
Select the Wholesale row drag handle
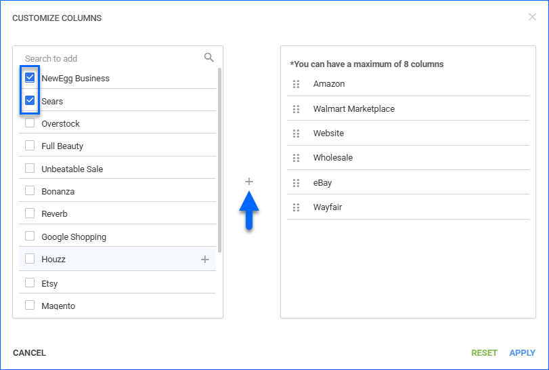[x=296, y=158]
